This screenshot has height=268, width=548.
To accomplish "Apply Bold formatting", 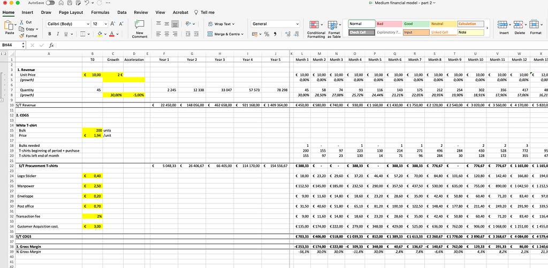I will (50, 34).
